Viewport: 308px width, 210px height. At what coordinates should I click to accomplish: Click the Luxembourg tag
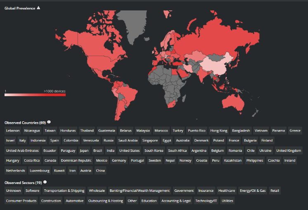(x=40, y=170)
